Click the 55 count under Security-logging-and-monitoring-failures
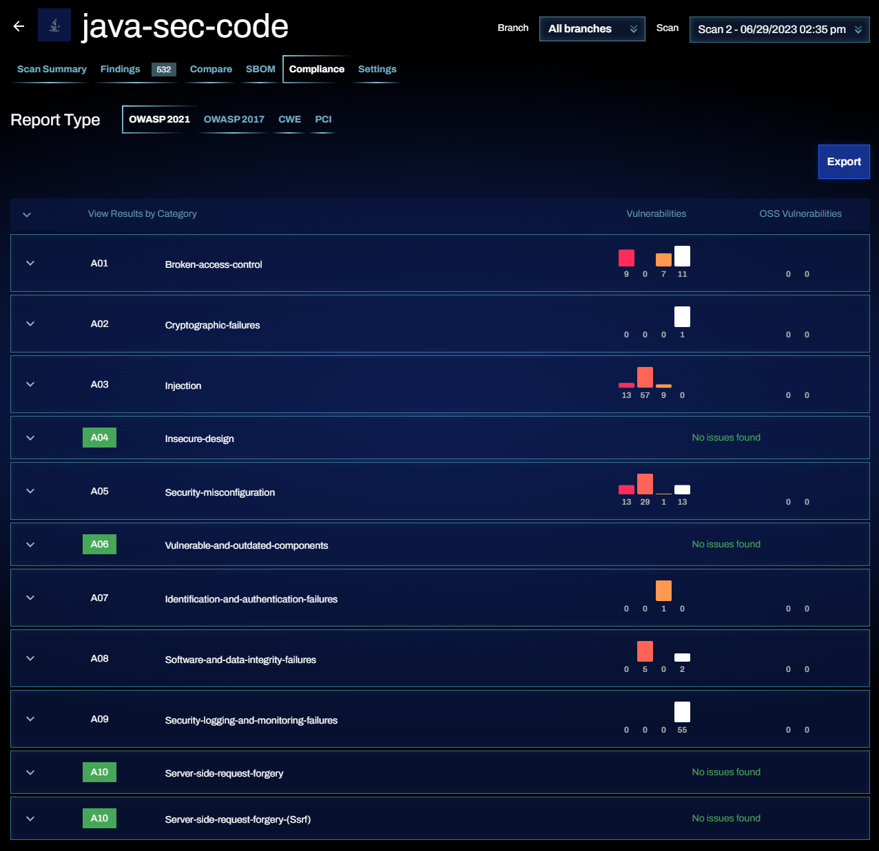The height and width of the screenshot is (851, 879). tap(682, 730)
